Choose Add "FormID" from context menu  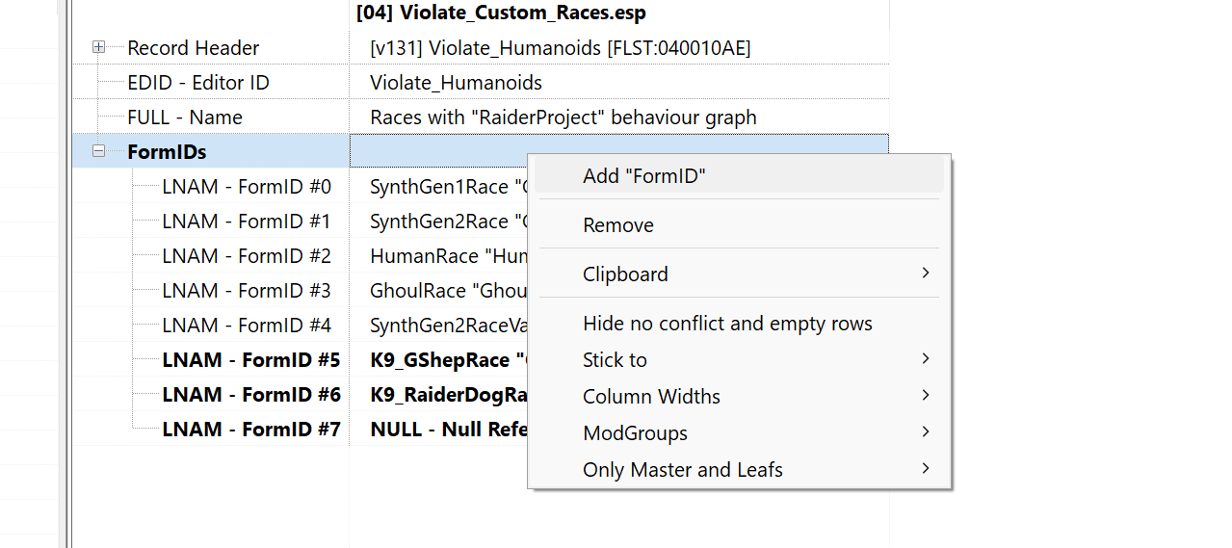coord(739,175)
